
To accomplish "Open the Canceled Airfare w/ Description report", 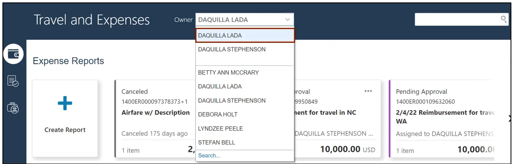I will (155, 113).
